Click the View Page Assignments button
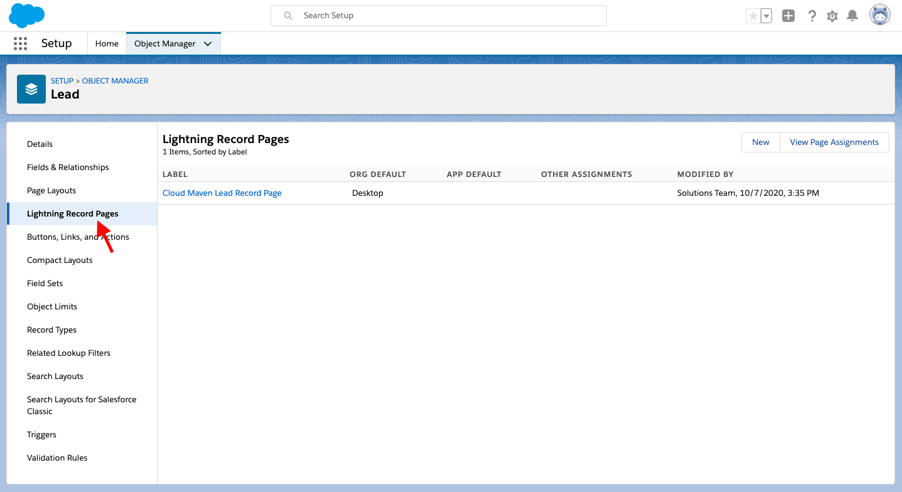 click(834, 142)
